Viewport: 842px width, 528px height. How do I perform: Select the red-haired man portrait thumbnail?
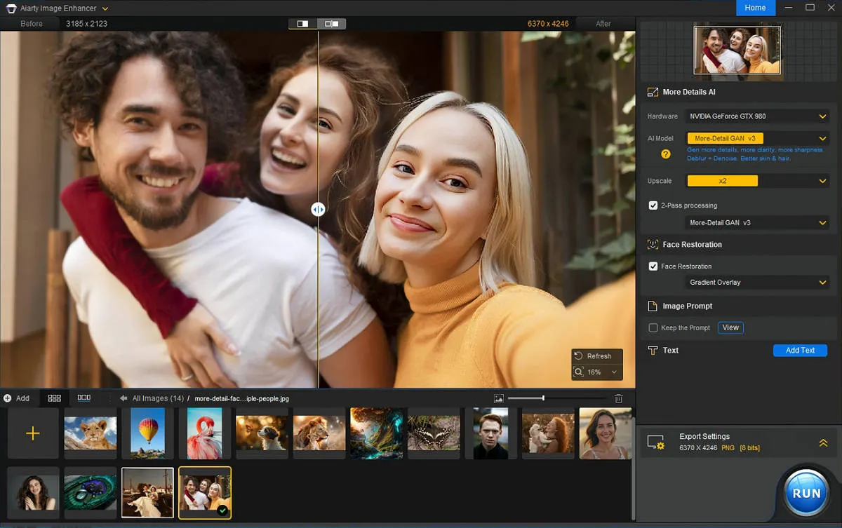[491, 433]
